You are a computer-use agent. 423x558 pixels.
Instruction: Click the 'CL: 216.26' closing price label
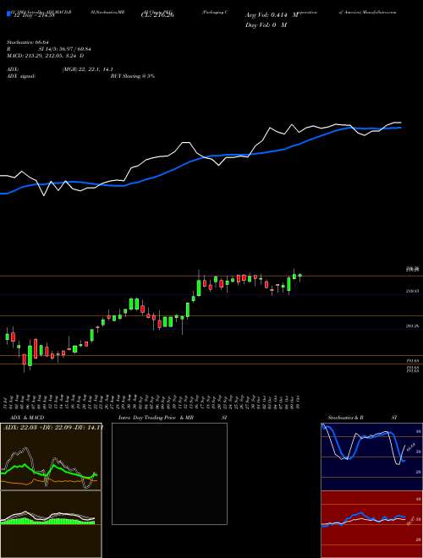(x=157, y=16)
